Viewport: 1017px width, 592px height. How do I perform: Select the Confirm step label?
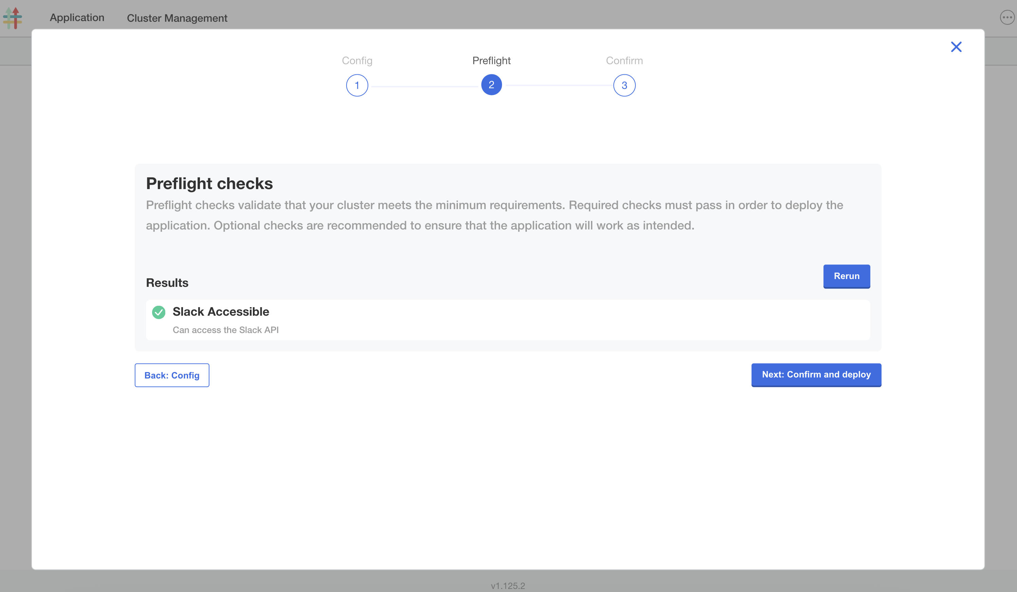(624, 60)
